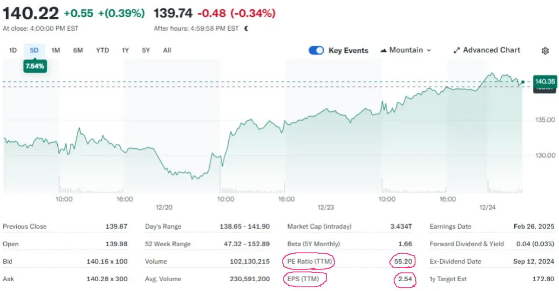Screen dimensions: 559x291
Task: Click the after-hours price 139.74
Action: 173,14
